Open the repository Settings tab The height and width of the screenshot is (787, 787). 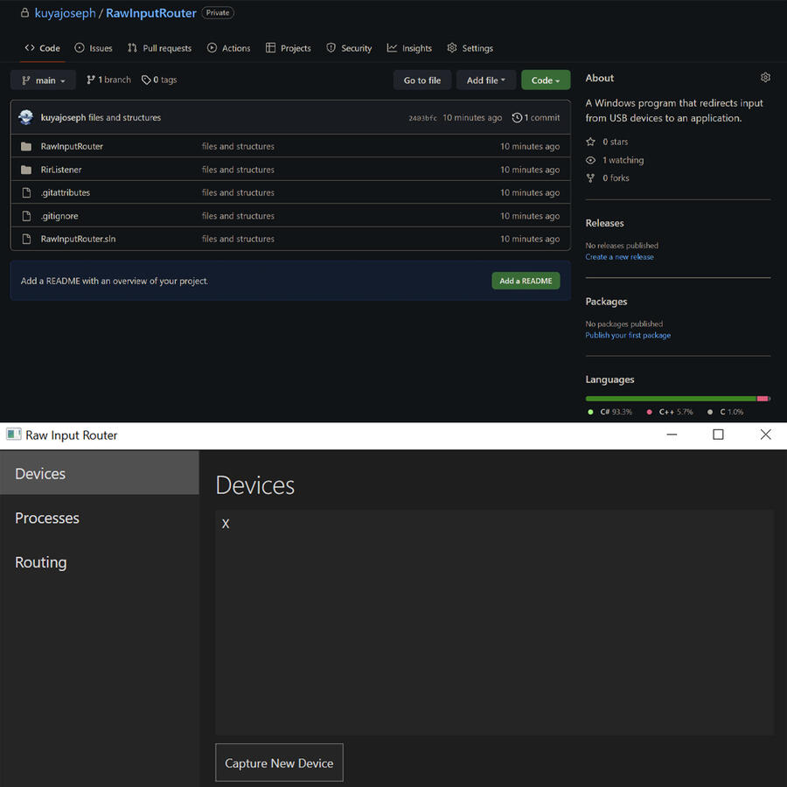(x=470, y=48)
